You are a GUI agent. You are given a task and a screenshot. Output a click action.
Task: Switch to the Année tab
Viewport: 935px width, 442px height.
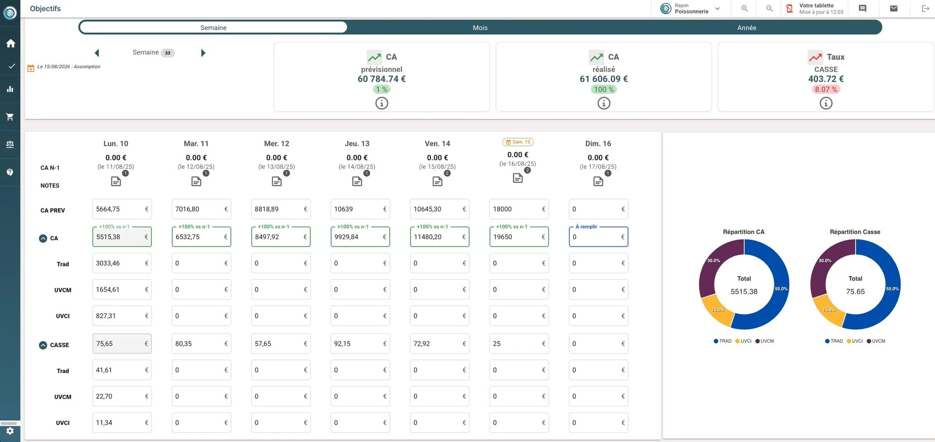pos(747,28)
